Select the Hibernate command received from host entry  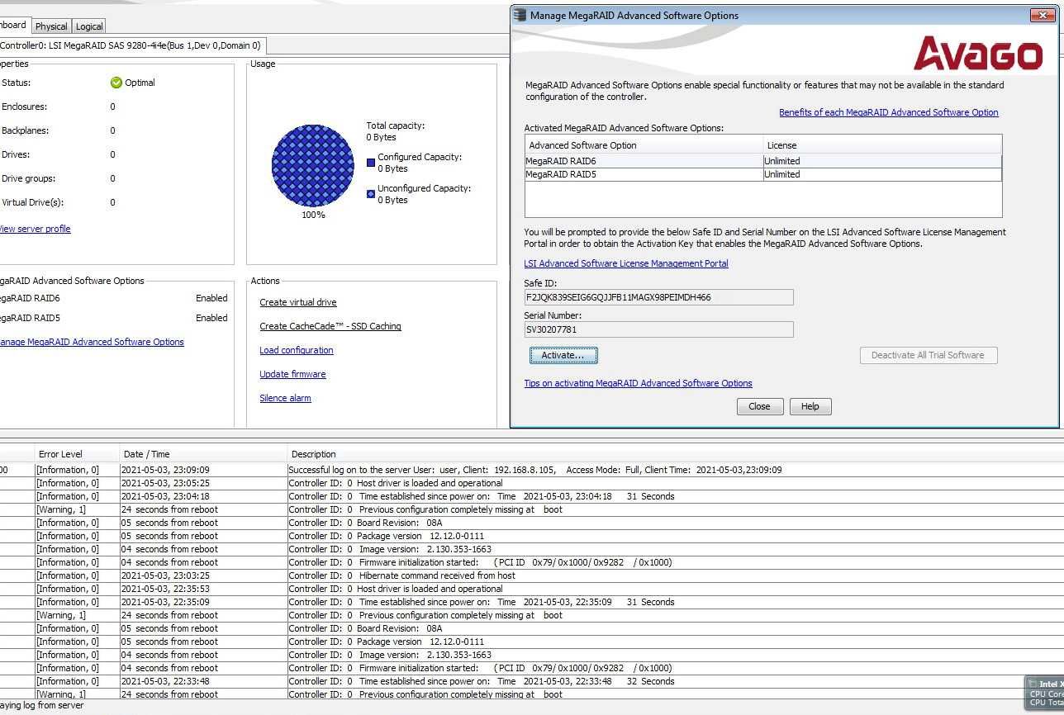pyautogui.click(x=532, y=575)
